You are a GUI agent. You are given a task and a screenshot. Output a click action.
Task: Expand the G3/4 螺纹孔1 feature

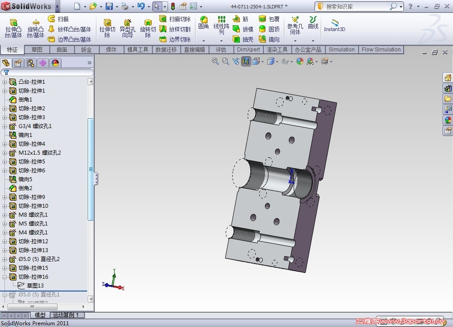click(x=4, y=126)
